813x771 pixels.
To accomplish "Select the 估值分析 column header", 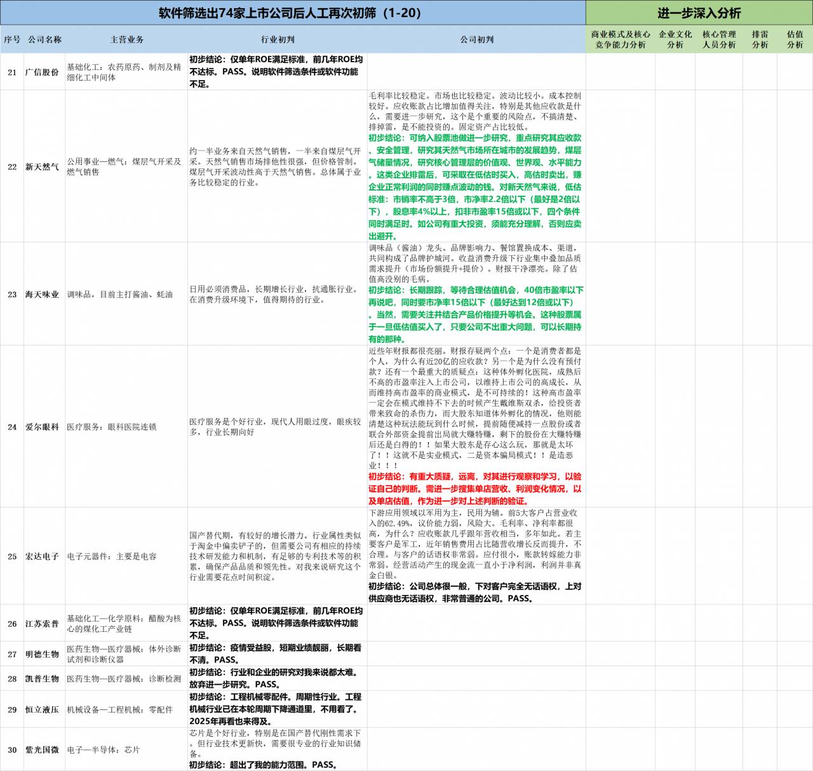I will tap(795, 39).
